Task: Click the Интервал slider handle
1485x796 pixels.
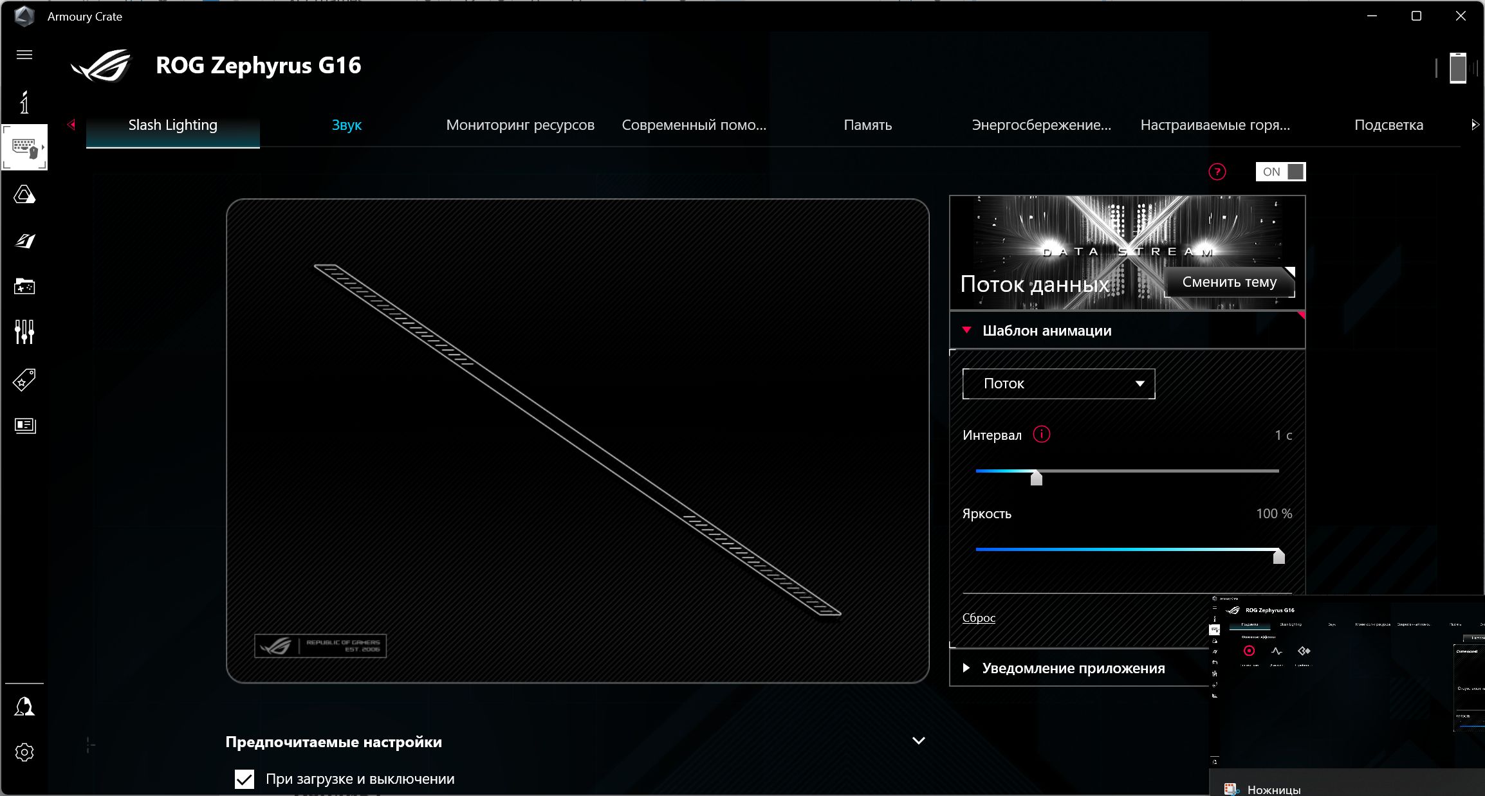Action: pyautogui.click(x=1036, y=478)
